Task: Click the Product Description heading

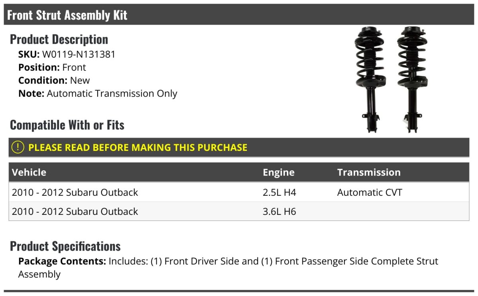Action: tap(59, 39)
